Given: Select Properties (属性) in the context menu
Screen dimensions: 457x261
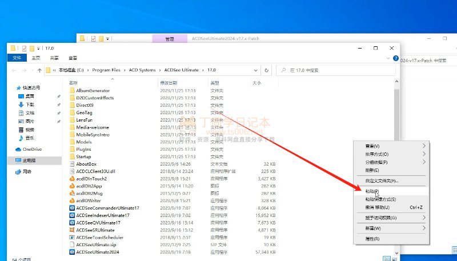Looking at the screenshot, I should 372,239.
